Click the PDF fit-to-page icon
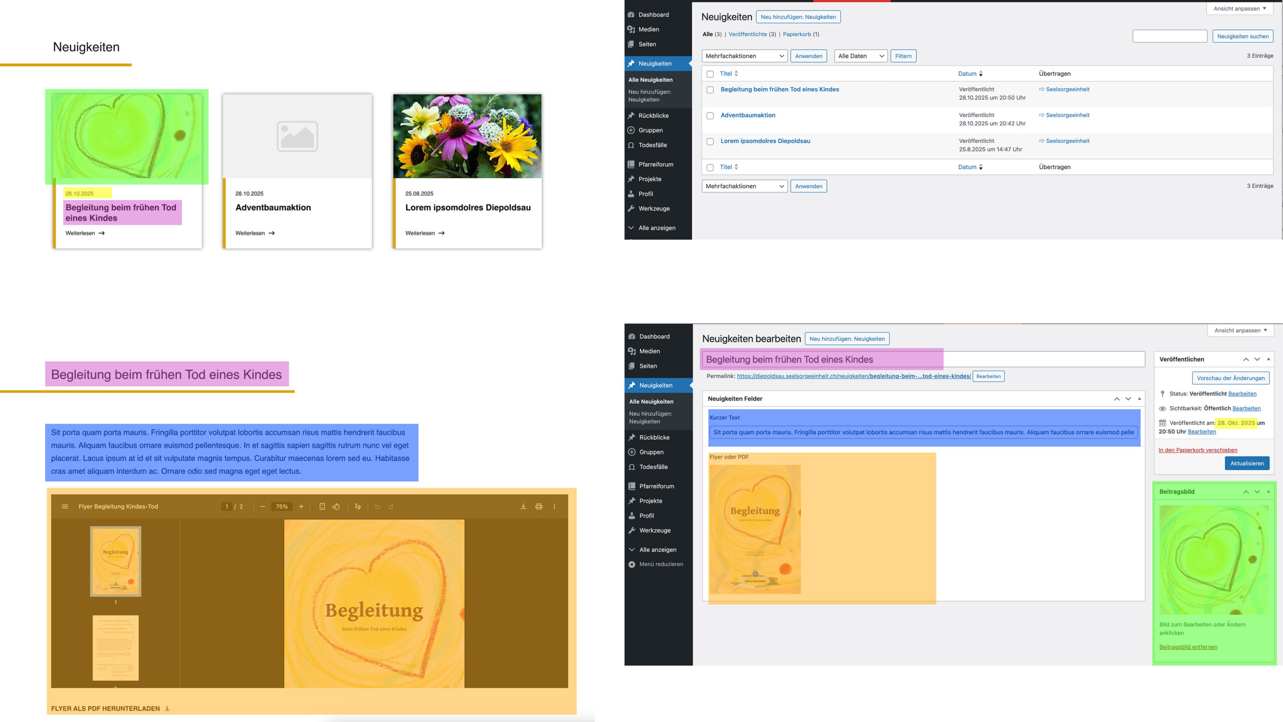 [x=322, y=506]
